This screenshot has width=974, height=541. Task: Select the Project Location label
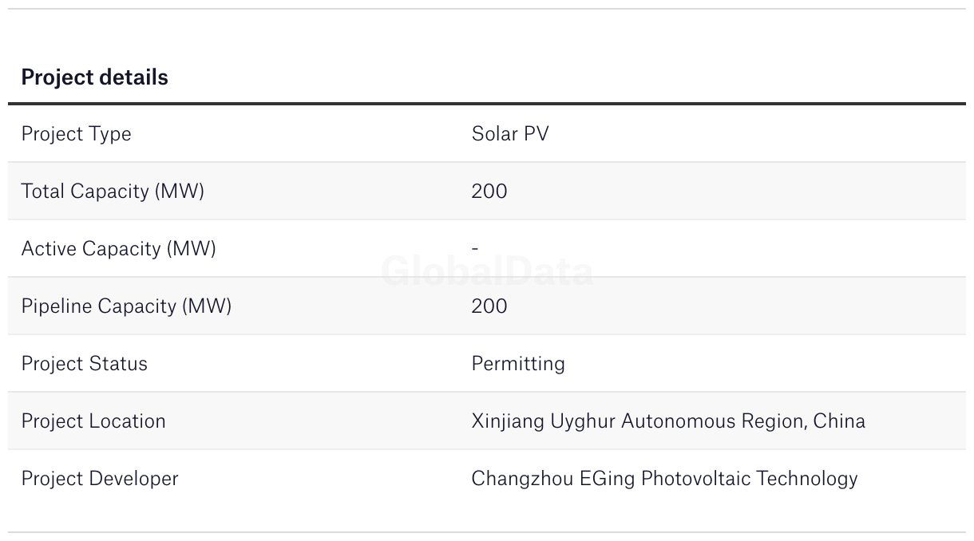93,421
